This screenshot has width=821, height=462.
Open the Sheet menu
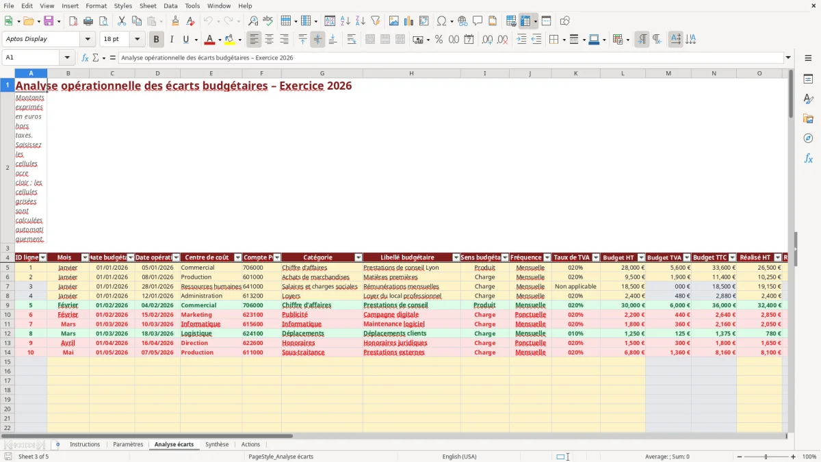coord(148,5)
